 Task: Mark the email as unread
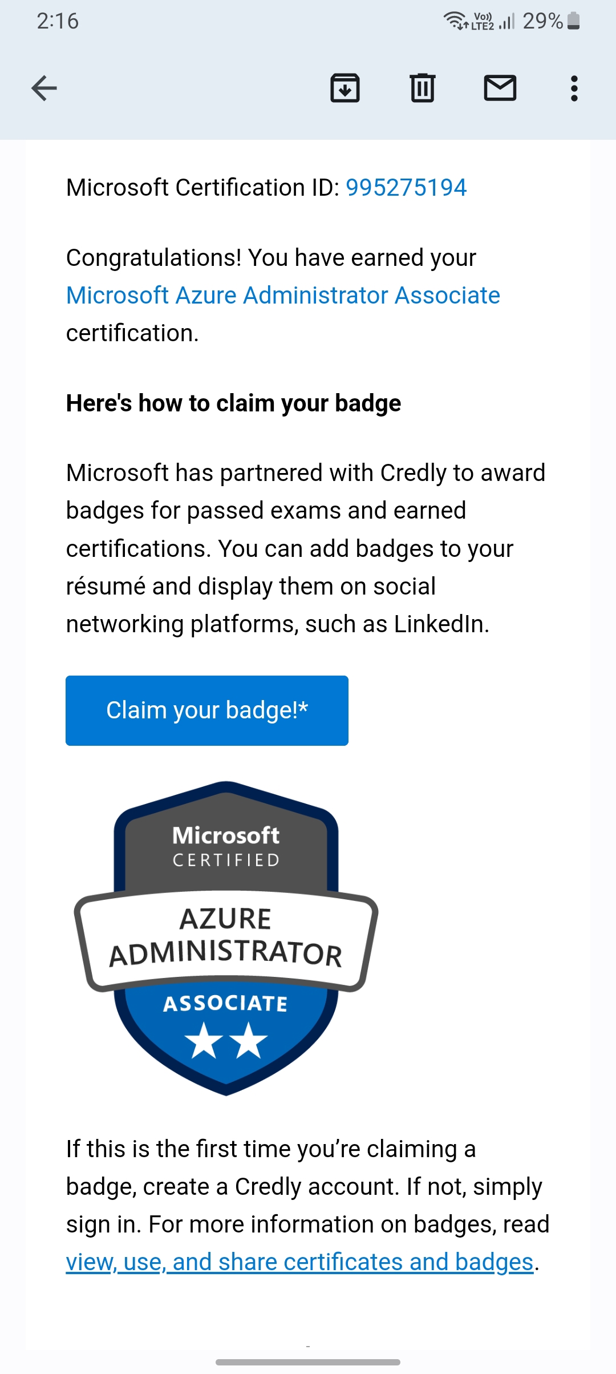point(499,88)
